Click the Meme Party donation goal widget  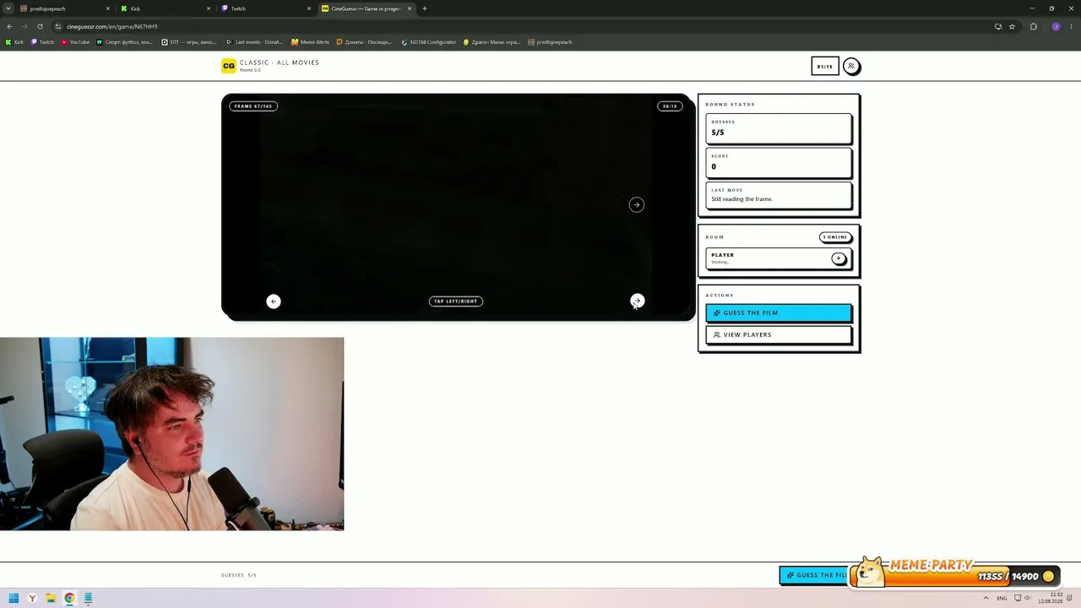tap(954, 573)
